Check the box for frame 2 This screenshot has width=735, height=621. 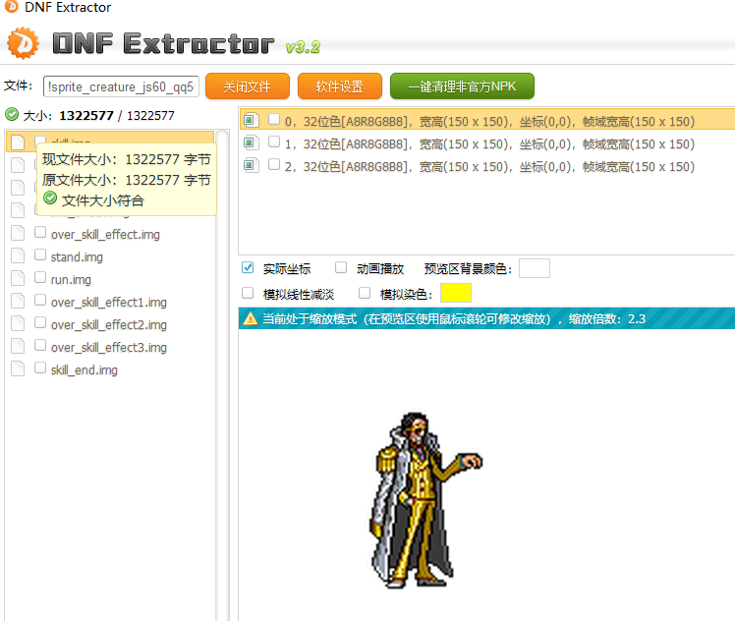point(274,164)
